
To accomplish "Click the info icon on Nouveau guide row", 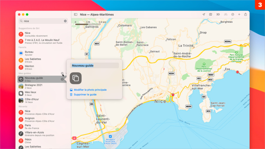I will coord(62,79).
